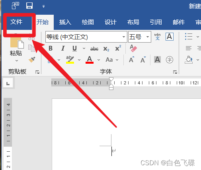Click the enclosed character 字 icon
Screen dimensions: 201x170
pos(170,60)
